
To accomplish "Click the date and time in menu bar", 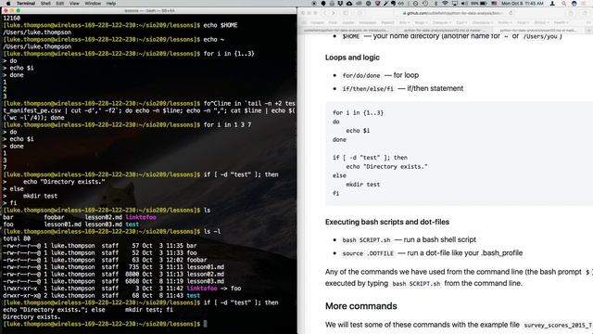I will [523, 4].
